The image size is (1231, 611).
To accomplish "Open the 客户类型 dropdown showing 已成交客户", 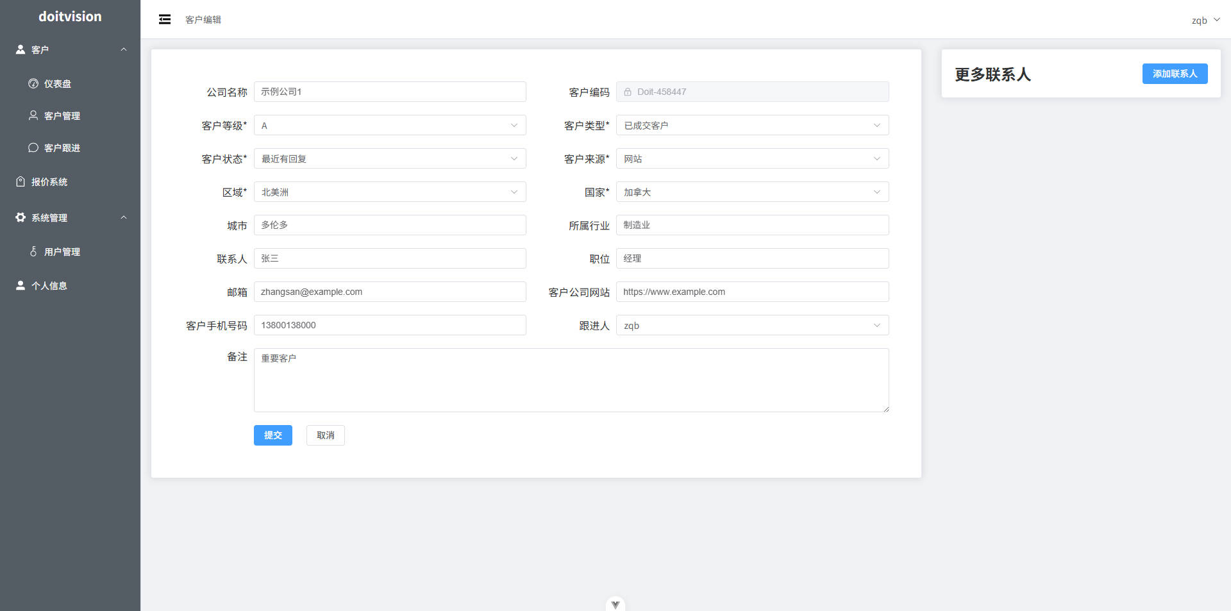I will (x=753, y=125).
